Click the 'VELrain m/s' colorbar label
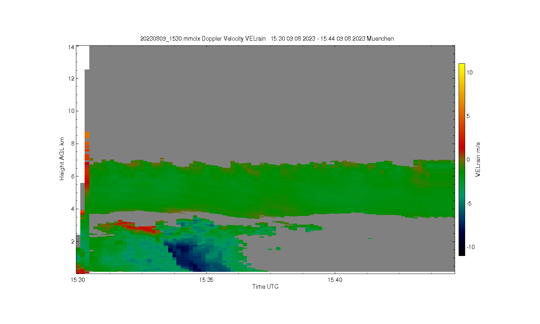Image resolution: width=540 pixels, height=324 pixels. pyautogui.click(x=478, y=159)
